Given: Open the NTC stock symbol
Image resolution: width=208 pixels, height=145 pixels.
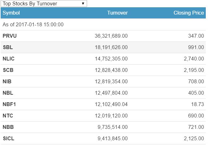Looking at the screenshot, I should [8, 116].
